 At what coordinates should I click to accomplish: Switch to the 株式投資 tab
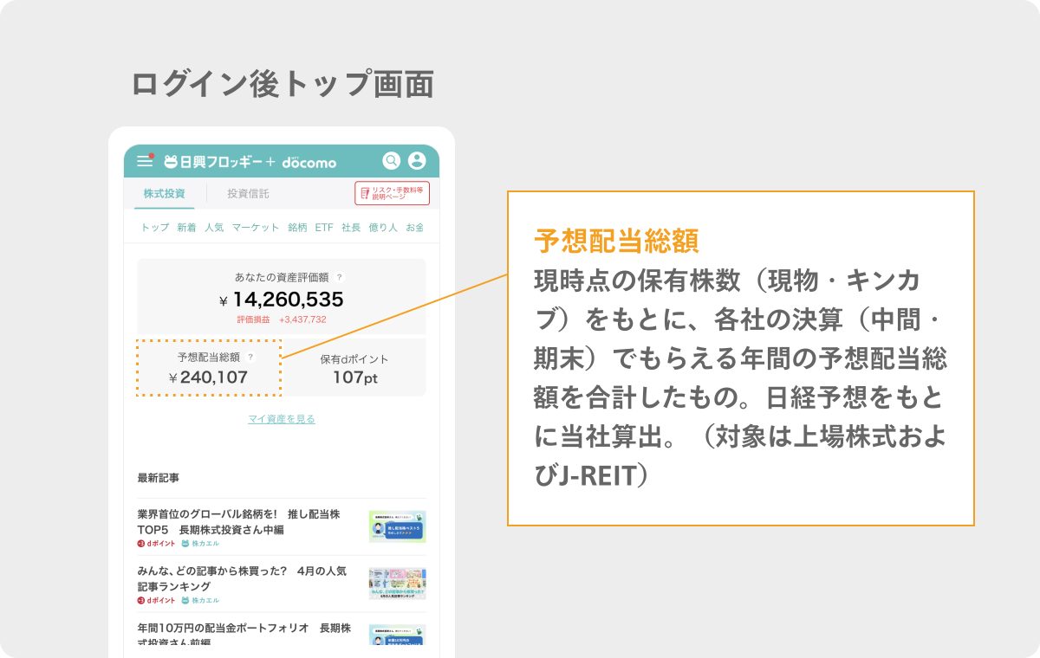tap(165, 194)
